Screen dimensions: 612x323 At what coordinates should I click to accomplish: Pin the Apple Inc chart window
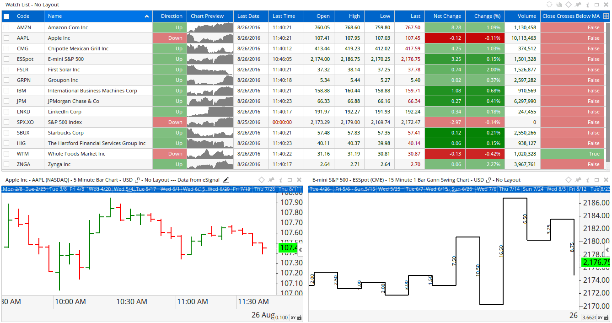271,180
